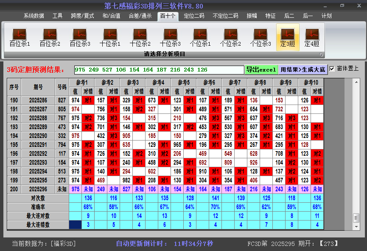Choose the 十位杀3 analysis icon

tap(170, 37)
